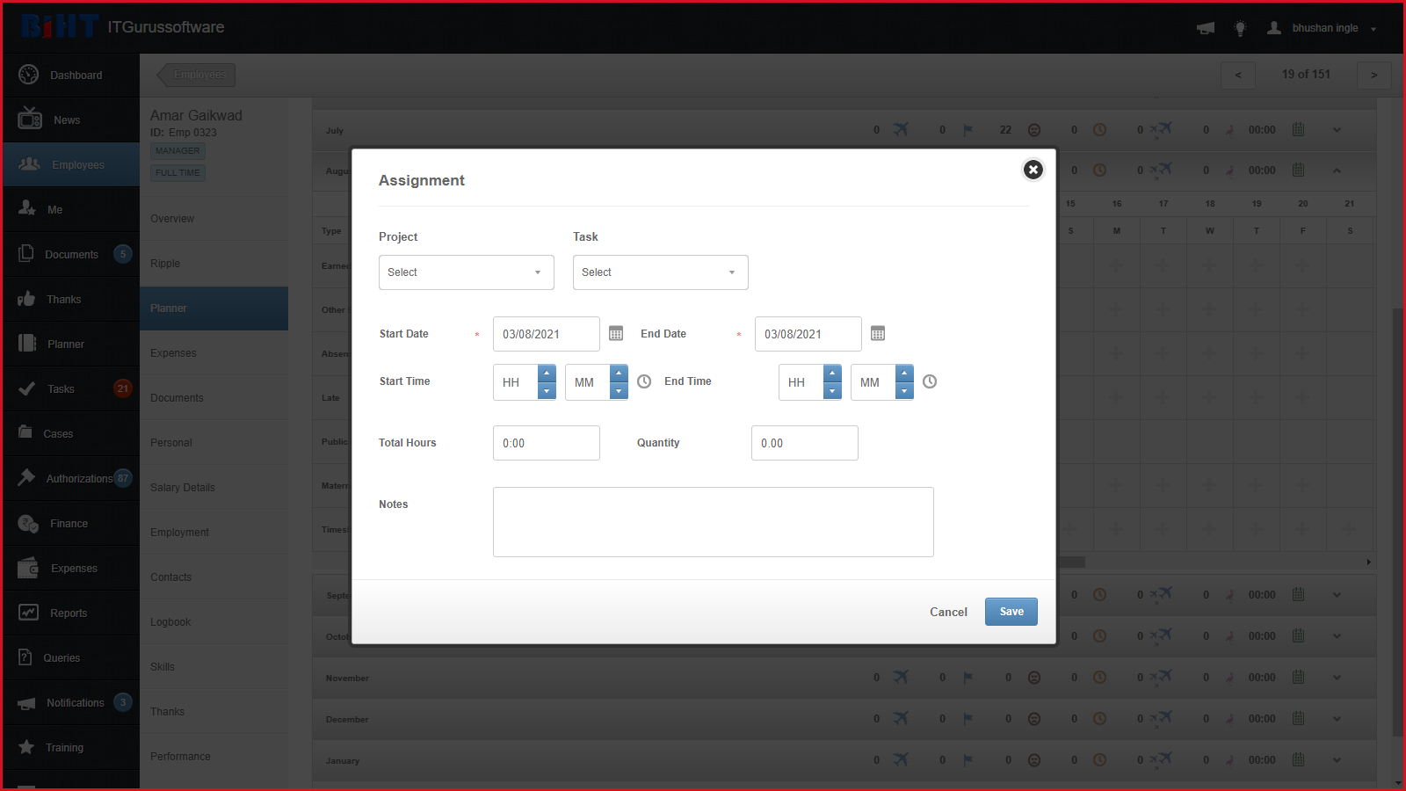Screen dimensions: 1406x791
Task: Click the Total Hours field
Action: pos(547,443)
